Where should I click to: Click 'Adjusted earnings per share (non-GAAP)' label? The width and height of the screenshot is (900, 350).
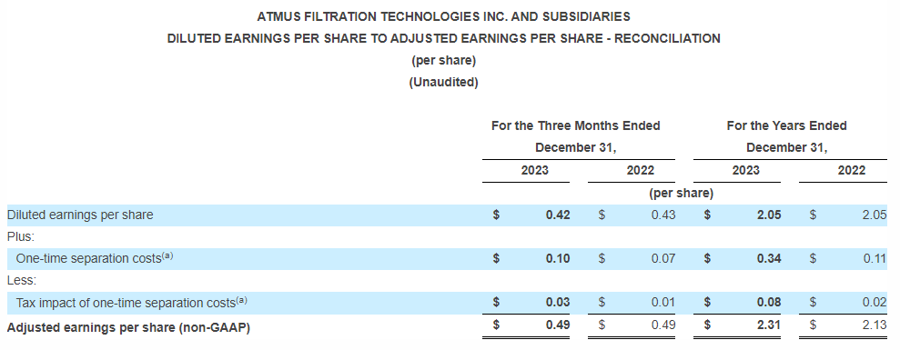pos(128,328)
